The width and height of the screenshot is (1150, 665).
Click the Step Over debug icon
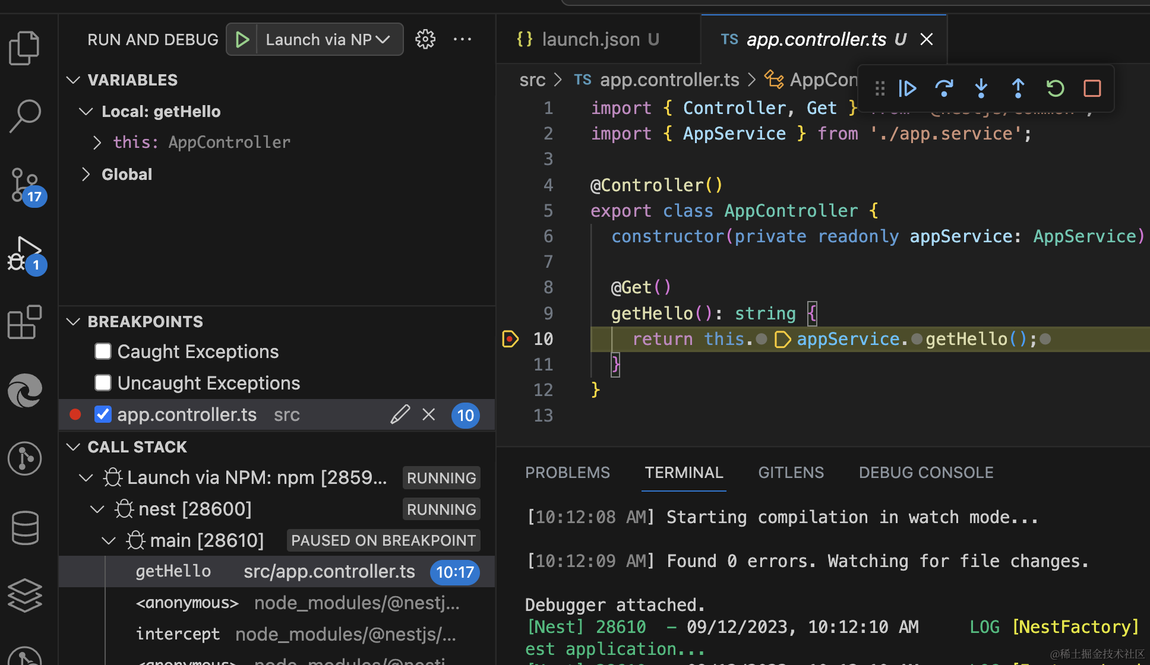click(x=944, y=88)
